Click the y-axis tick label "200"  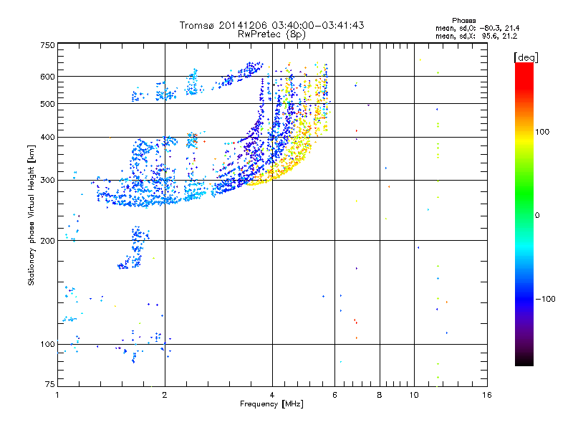point(47,241)
